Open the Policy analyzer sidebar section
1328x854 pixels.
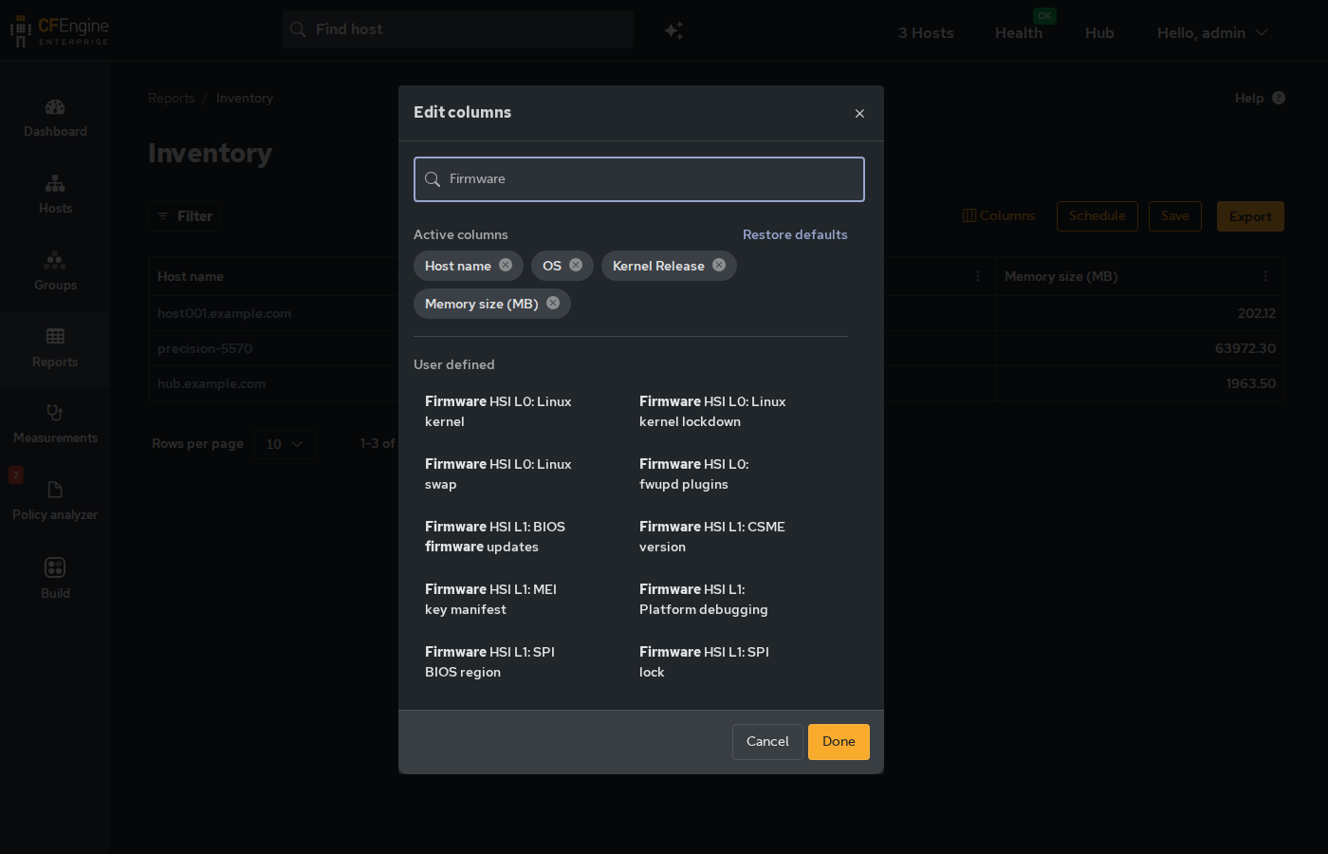point(55,501)
